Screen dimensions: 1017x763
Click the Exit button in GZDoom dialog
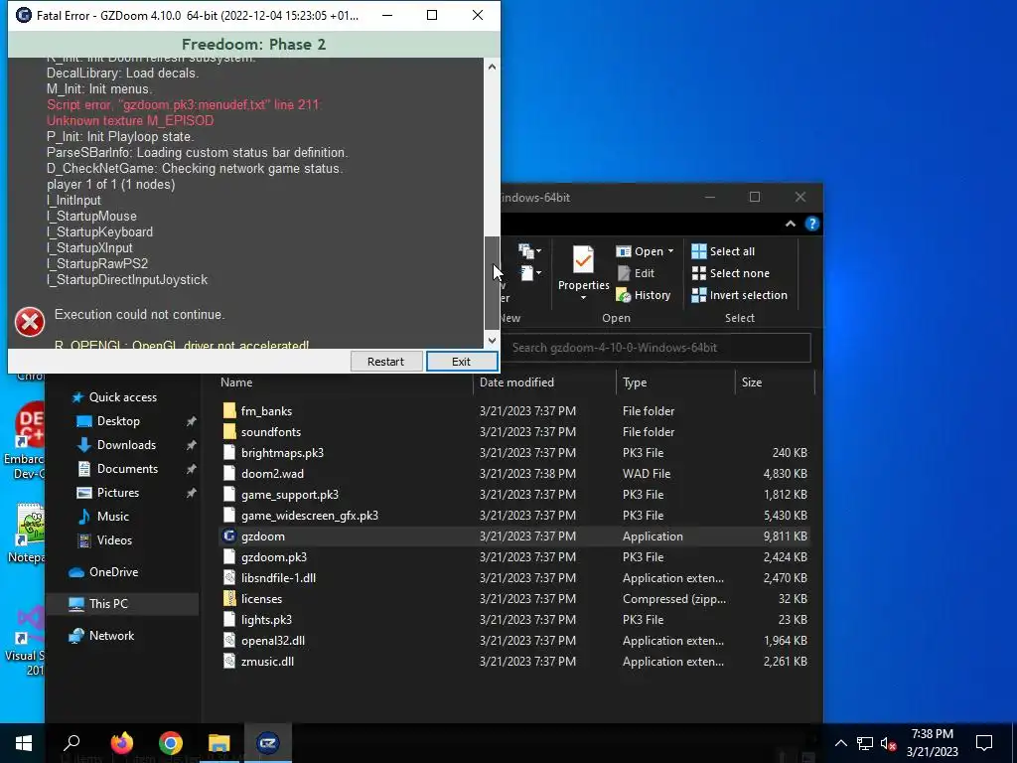tap(462, 362)
